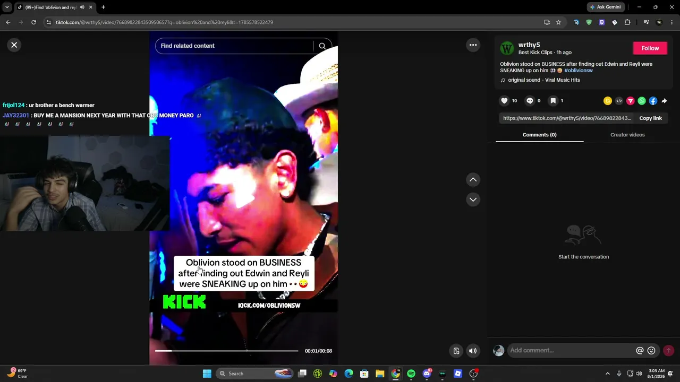The image size is (680, 382).
Task: Insert a mention with the @ icon
Action: coord(640,350)
